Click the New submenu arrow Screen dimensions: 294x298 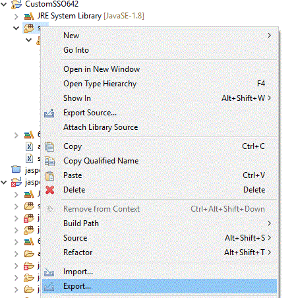click(270, 36)
